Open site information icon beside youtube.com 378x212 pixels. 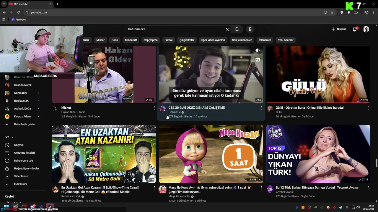tap(27, 12)
